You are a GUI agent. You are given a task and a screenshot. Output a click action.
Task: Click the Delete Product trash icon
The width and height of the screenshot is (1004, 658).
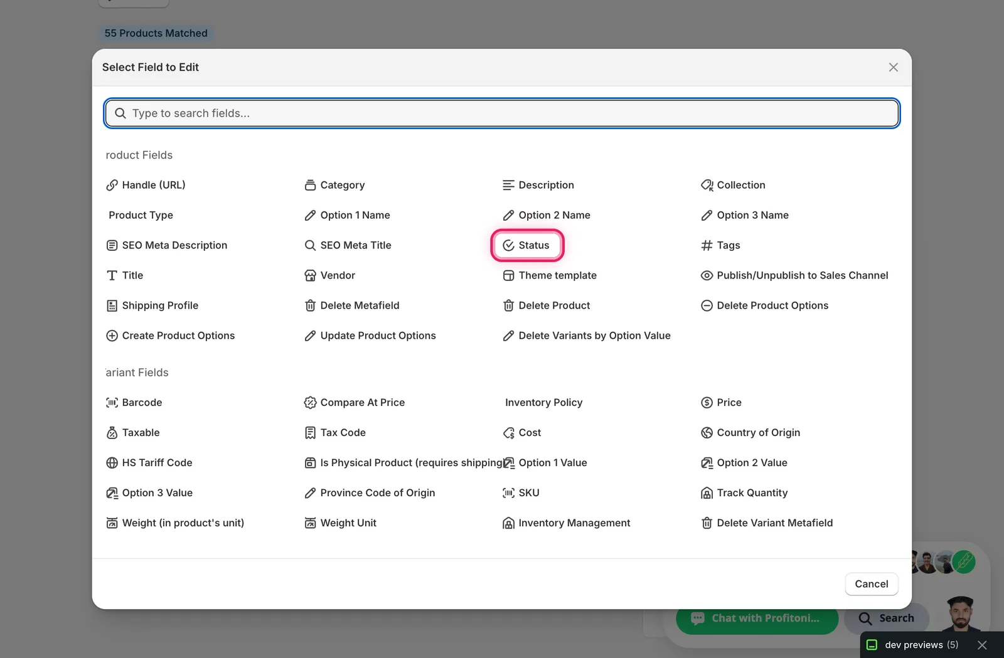508,305
